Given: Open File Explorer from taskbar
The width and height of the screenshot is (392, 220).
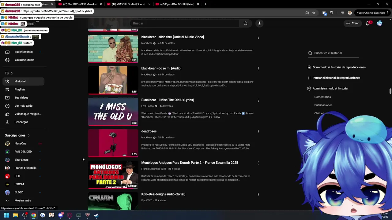Looking at the screenshot, I should coord(16,215).
